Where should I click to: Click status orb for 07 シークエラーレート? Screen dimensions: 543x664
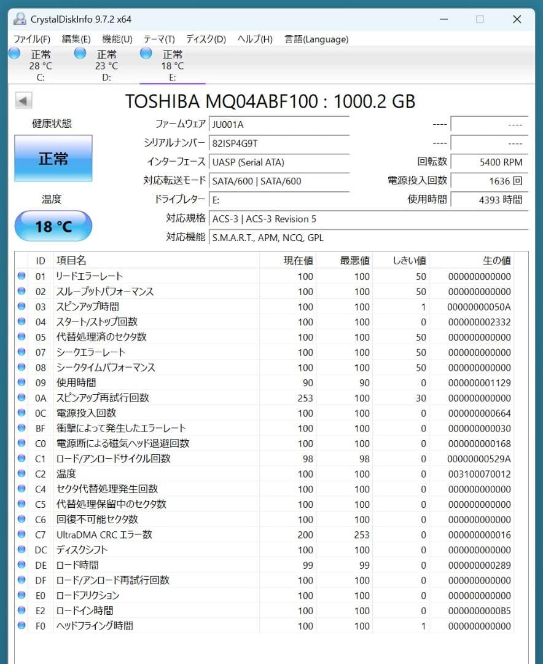pos(21,352)
